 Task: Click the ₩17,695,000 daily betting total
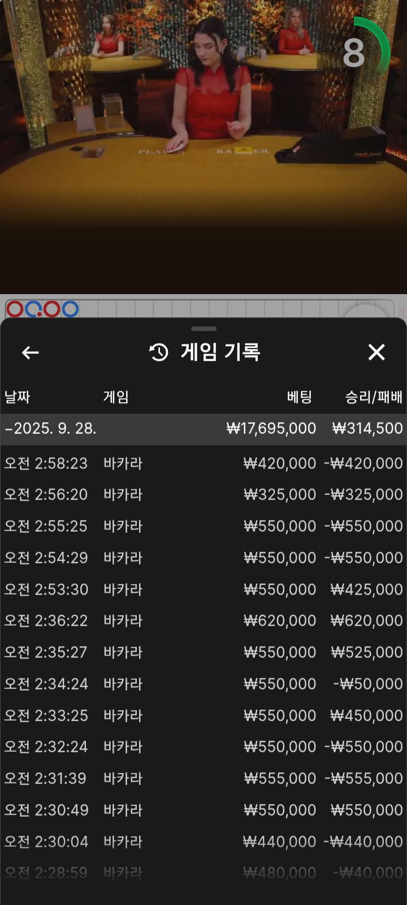tap(271, 429)
